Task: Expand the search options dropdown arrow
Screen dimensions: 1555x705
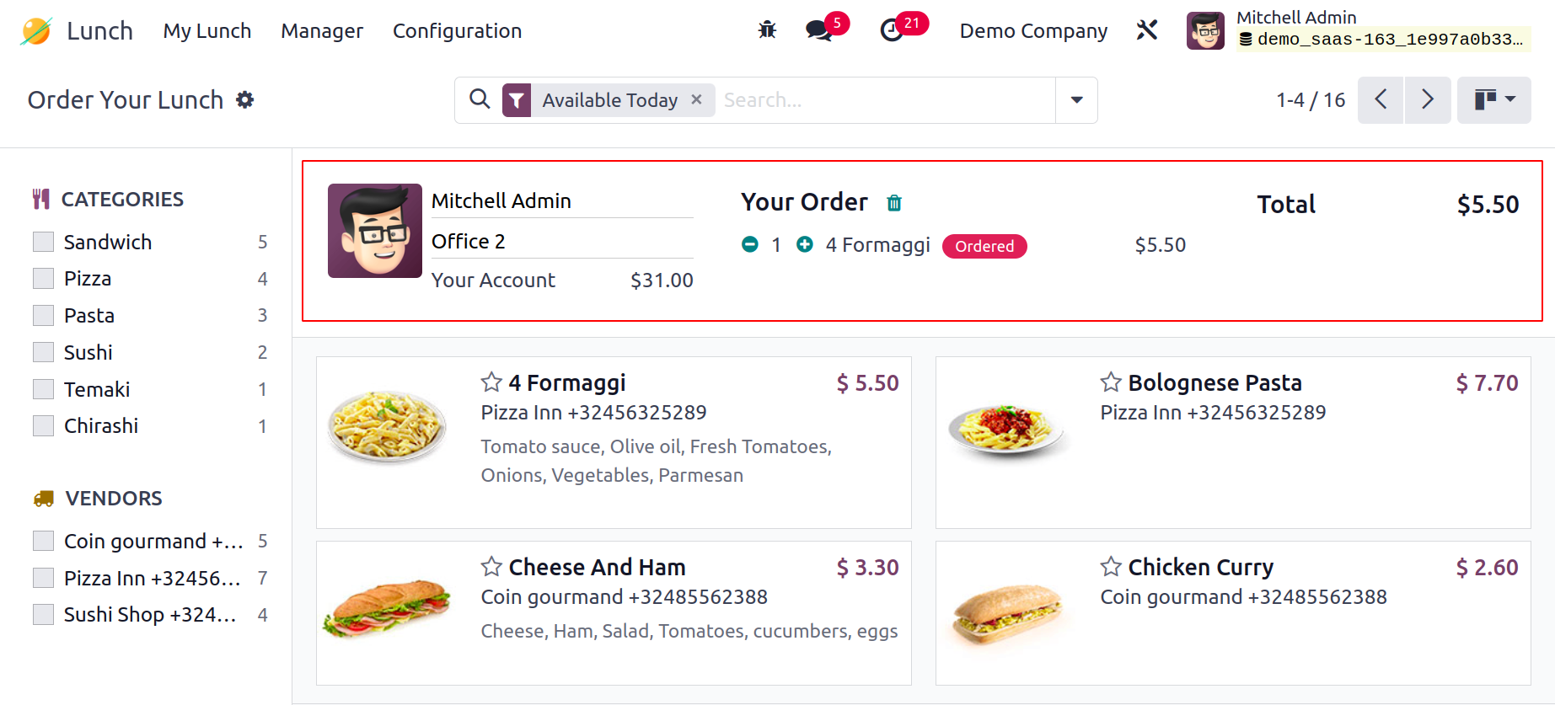Action: pyautogui.click(x=1076, y=100)
